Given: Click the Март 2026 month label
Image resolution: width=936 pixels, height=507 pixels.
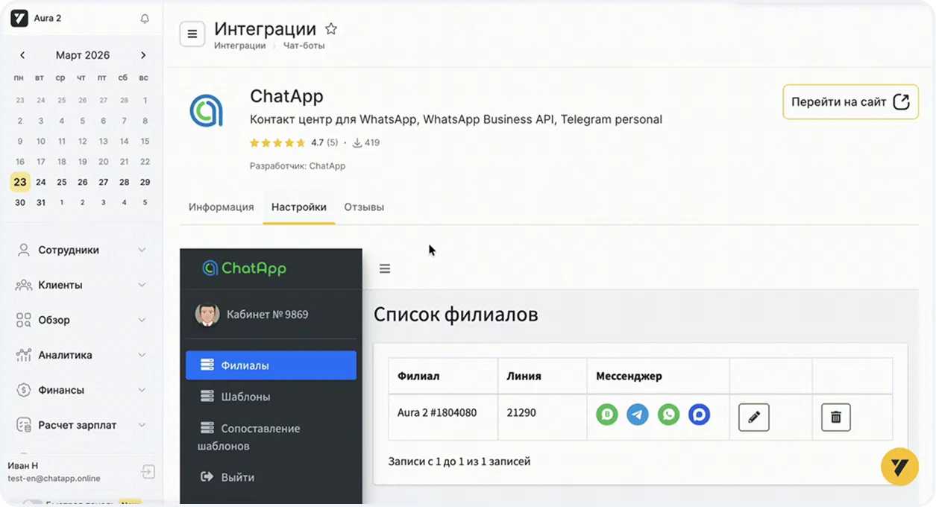Looking at the screenshot, I should 83,55.
